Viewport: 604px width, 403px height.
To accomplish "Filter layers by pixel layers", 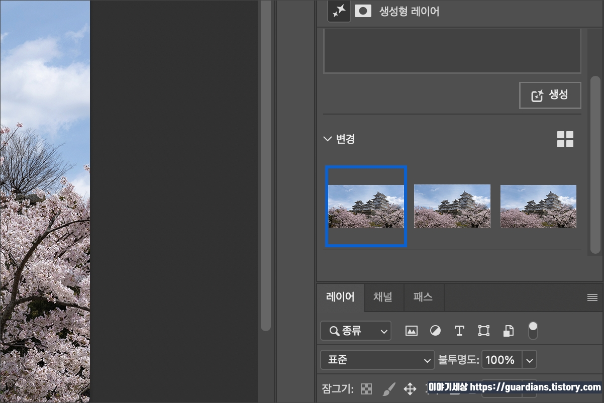I will point(412,331).
